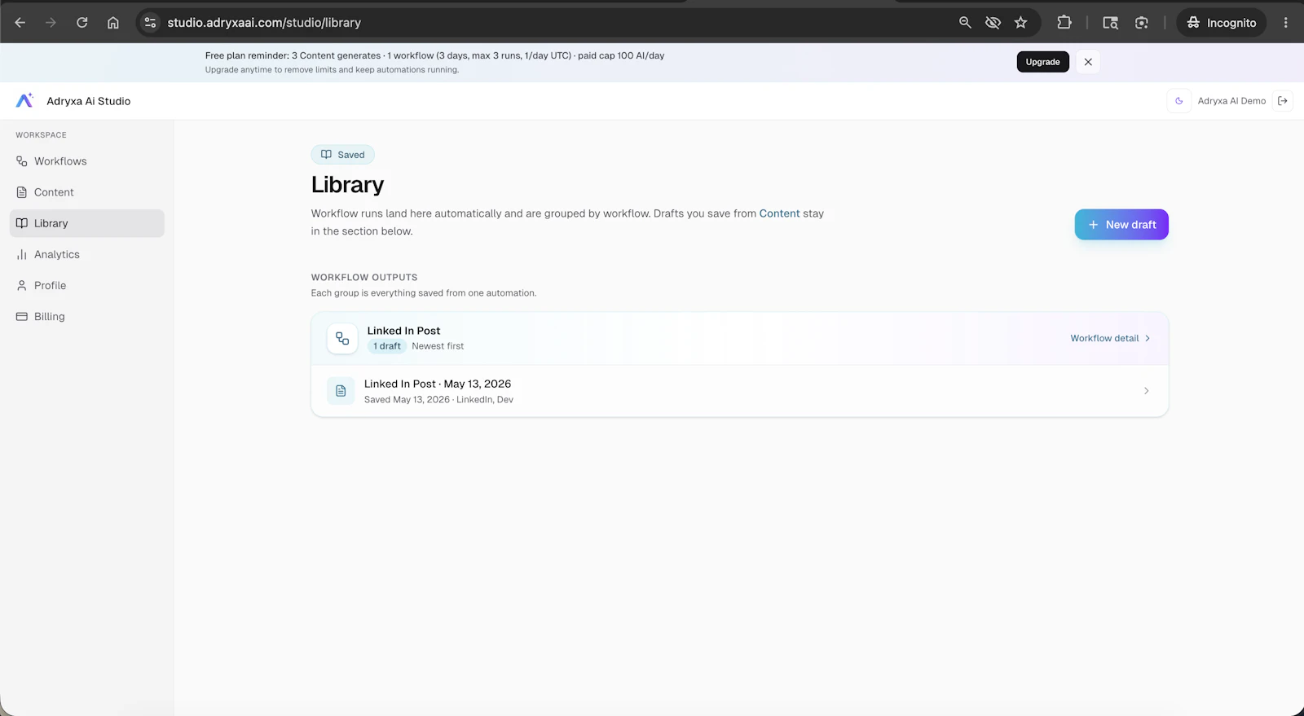Image resolution: width=1304 pixels, height=716 pixels.
Task: Click the address bar URL
Action: pyautogui.click(x=264, y=23)
